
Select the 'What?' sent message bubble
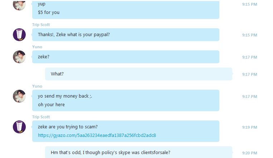138,74
